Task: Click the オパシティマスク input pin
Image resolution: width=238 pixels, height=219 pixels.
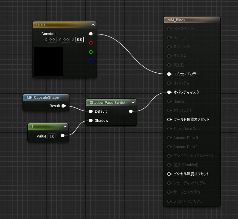Action: [x=169, y=92]
